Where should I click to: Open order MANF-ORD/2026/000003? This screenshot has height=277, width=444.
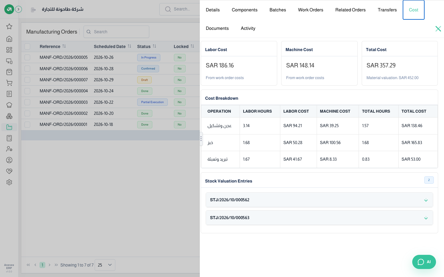(64, 102)
